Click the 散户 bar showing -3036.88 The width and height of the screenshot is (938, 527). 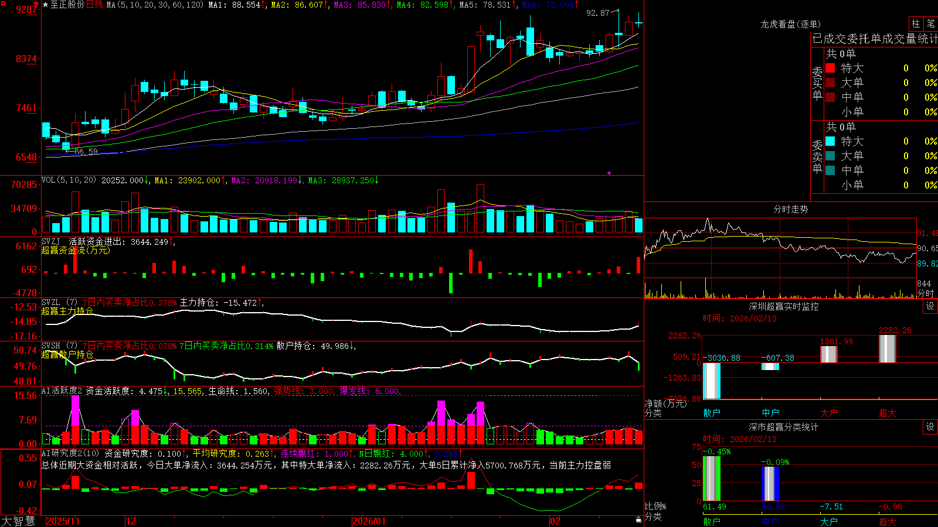click(712, 381)
